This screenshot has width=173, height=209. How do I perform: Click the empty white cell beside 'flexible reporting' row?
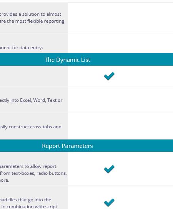[120, 18]
